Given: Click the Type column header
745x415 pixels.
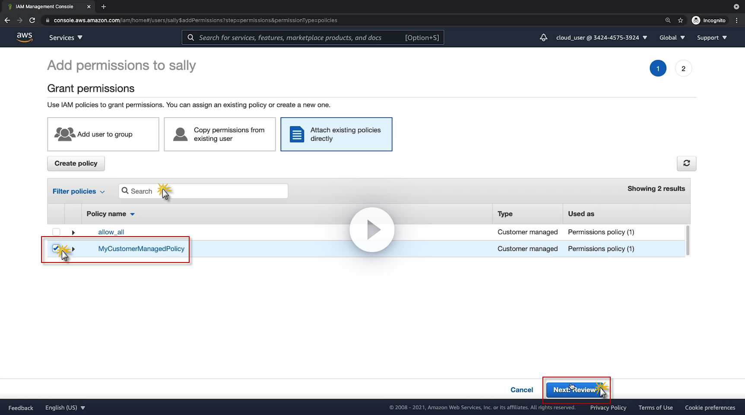Looking at the screenshot, I should point(505,214).
